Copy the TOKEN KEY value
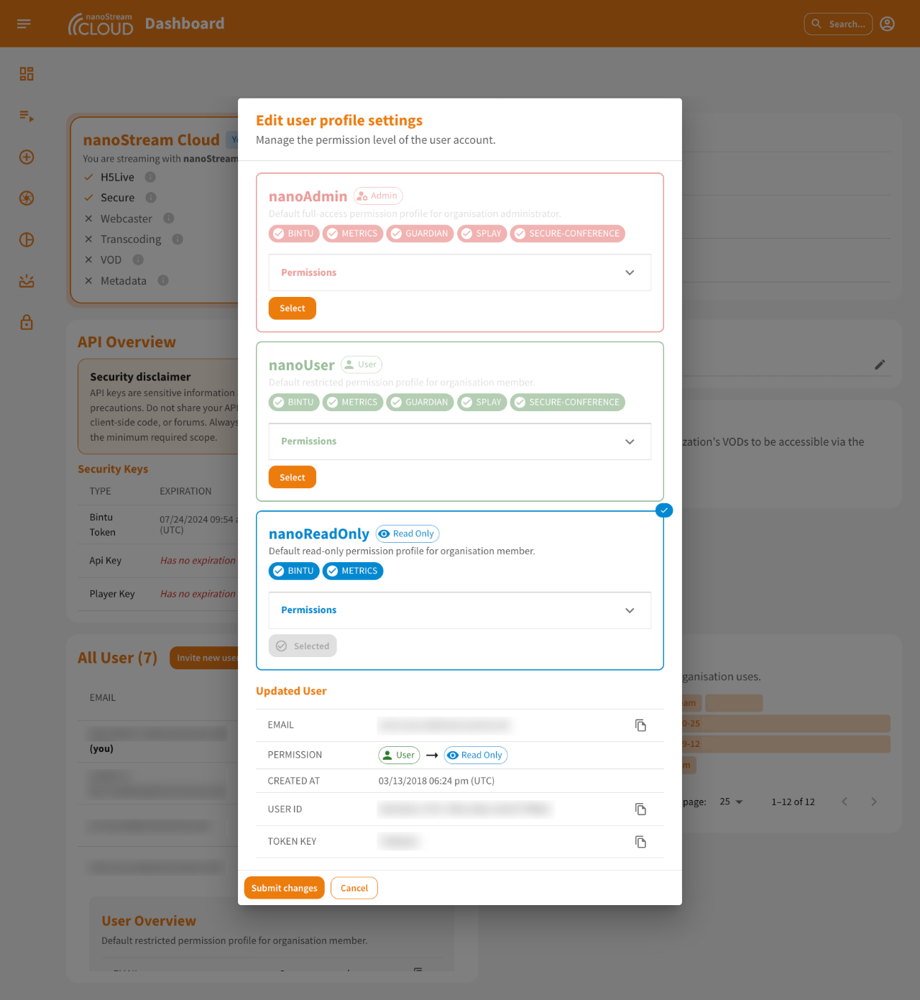Viewport: 920px width, 1000px height. click(640, 842)
